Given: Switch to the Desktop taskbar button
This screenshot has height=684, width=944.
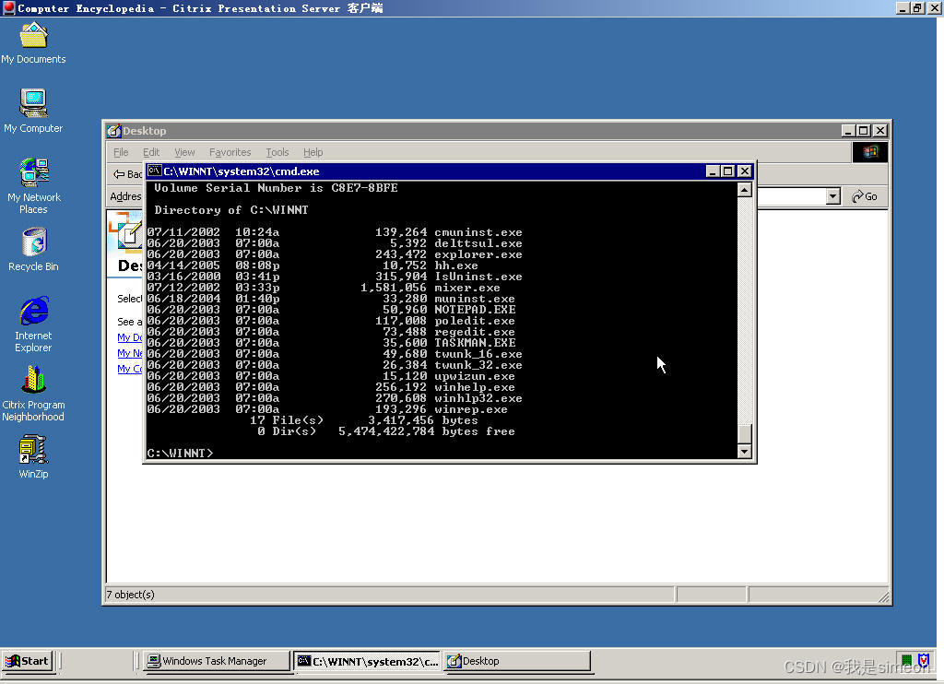Looking at the screenshot, I should coord(516,661).
